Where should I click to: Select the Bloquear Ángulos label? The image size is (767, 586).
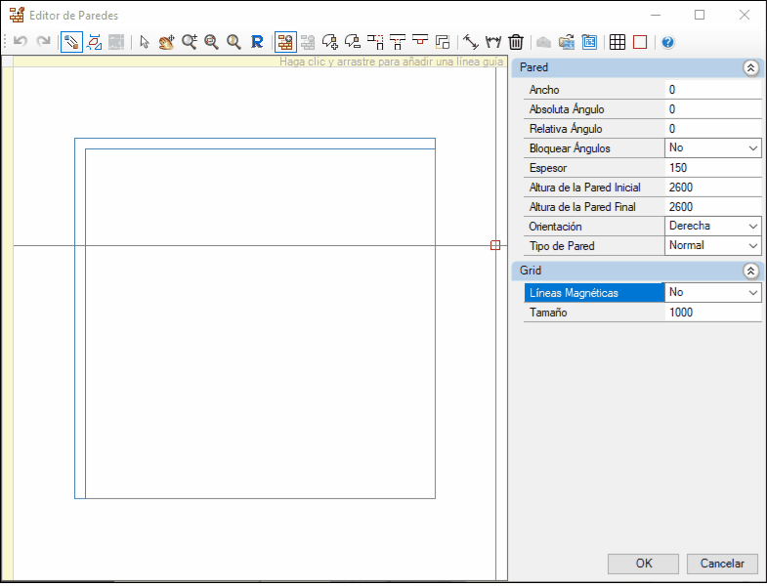click(x=570, y=148)
